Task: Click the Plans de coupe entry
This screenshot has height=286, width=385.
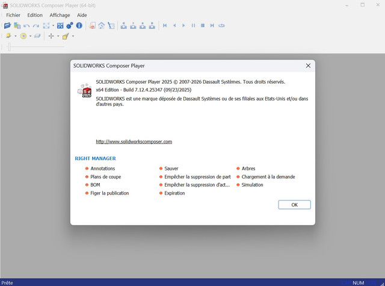Action: tap(106, 177)
